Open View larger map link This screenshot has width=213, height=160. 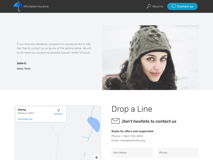coord(25,119)
